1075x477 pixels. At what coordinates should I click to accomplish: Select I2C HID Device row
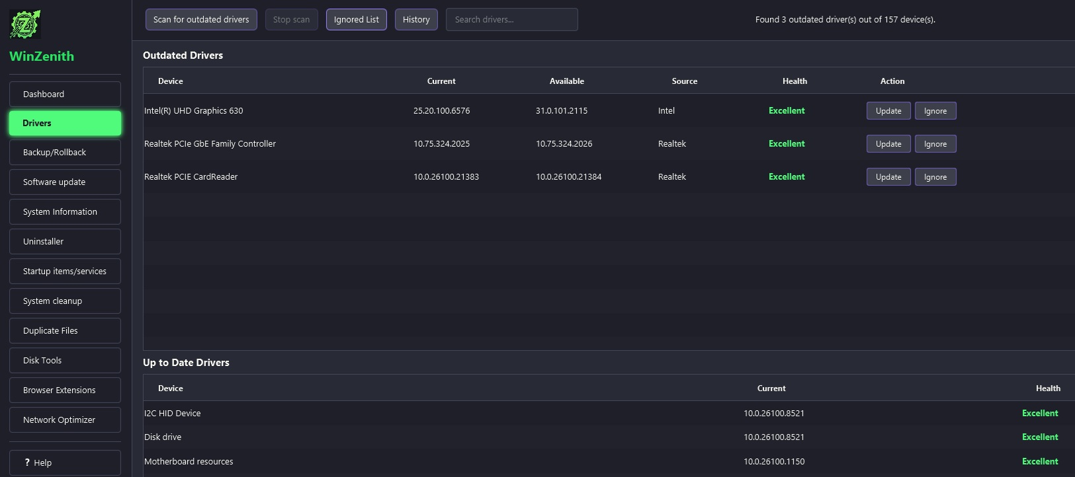coord(609,413)
